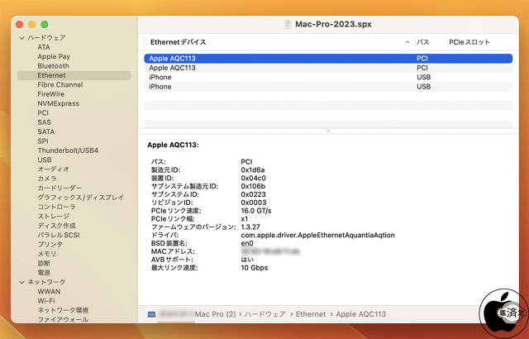Click the ハードウェア section label
The height and width of the screenshot is (339, 529).
pyautogui.click(x=46, y=38)
